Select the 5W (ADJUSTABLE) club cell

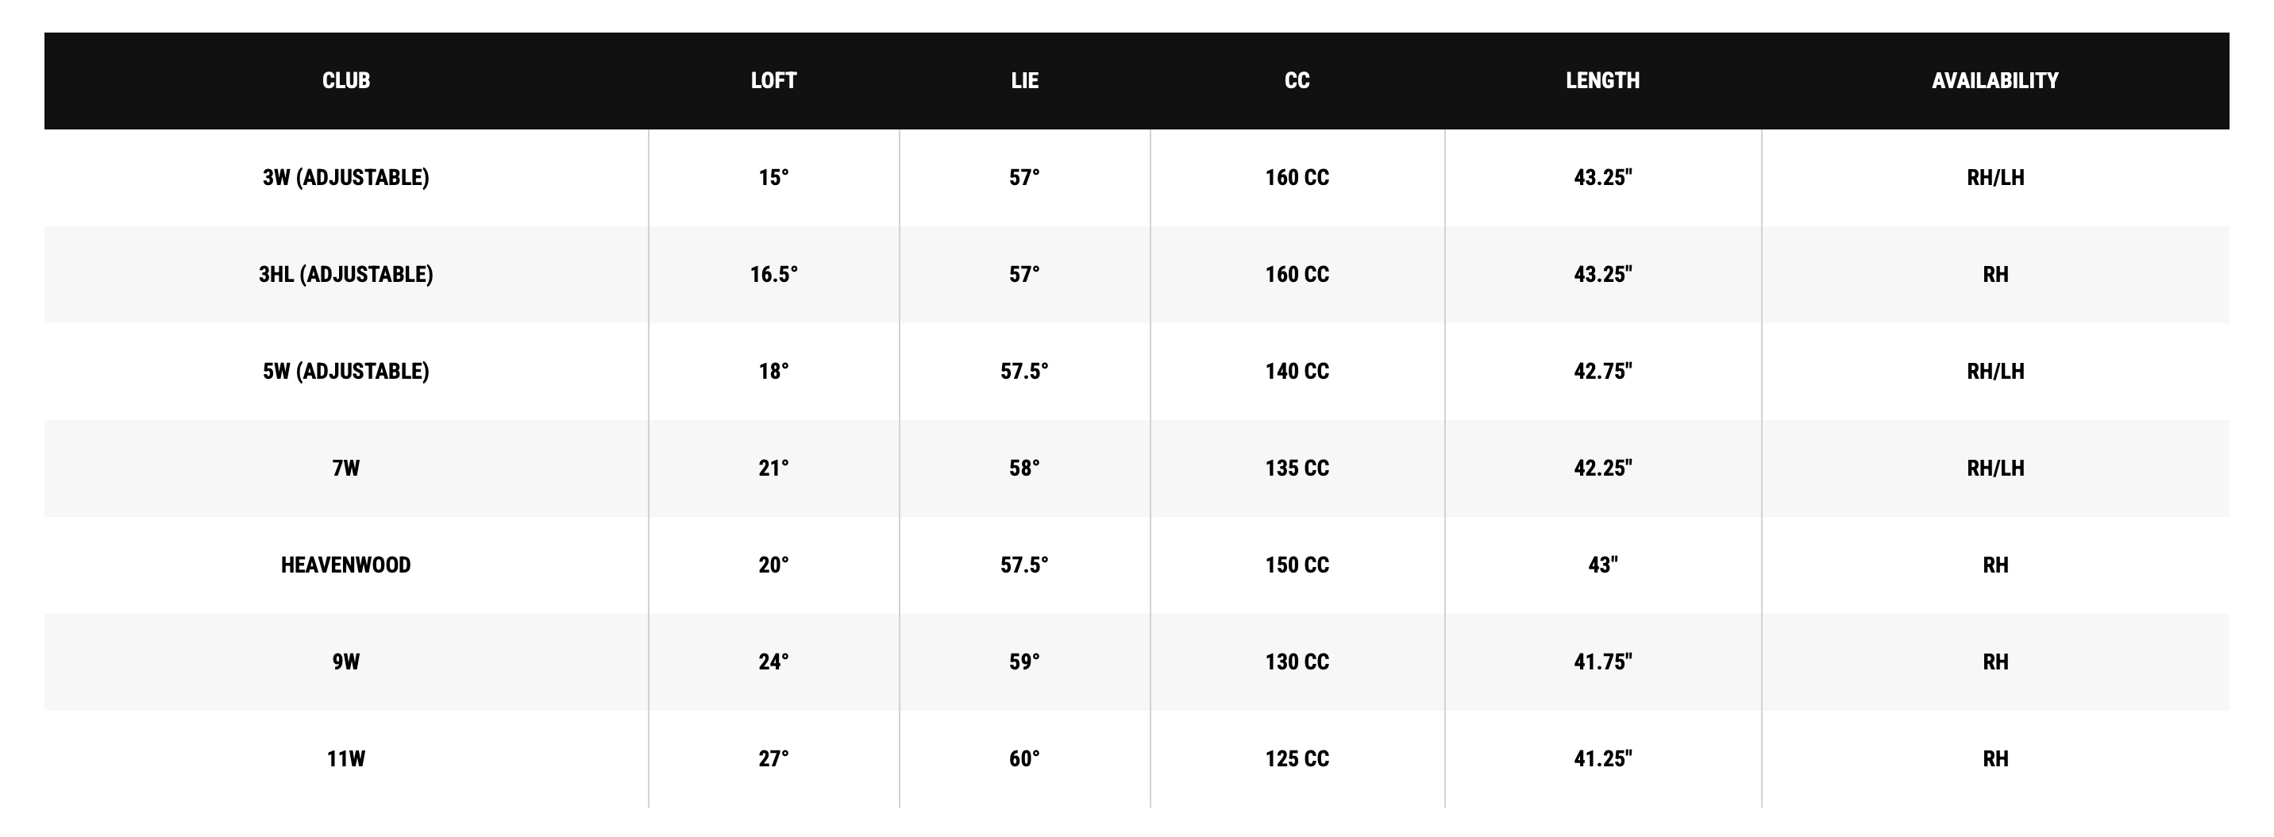pos(346,372)
